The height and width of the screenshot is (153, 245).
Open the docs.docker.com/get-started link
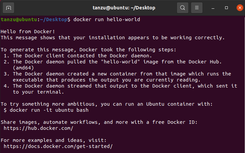click(x=58, y=147)
